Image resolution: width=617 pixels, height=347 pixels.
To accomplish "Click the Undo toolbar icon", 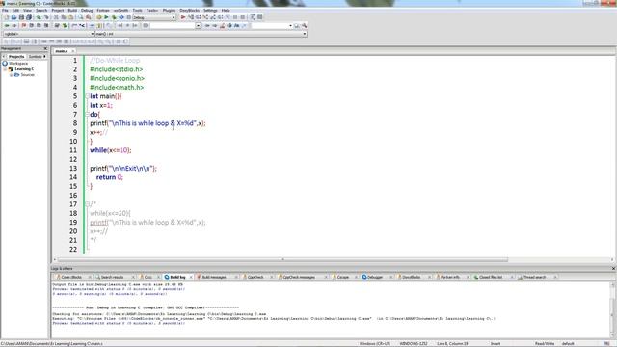I will pyautogui.click(x=39, y=17).
